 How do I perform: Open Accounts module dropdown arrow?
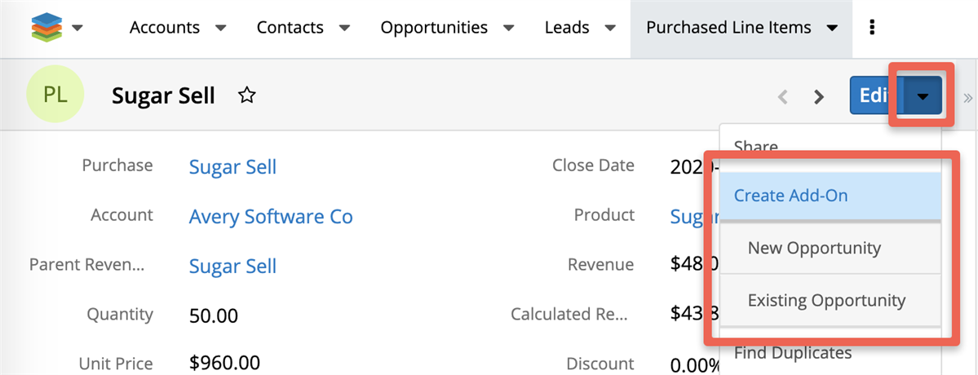[220, 28]
